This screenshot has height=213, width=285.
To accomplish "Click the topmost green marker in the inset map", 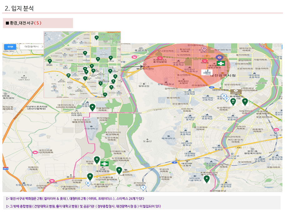I will click(x=97, y=38).
